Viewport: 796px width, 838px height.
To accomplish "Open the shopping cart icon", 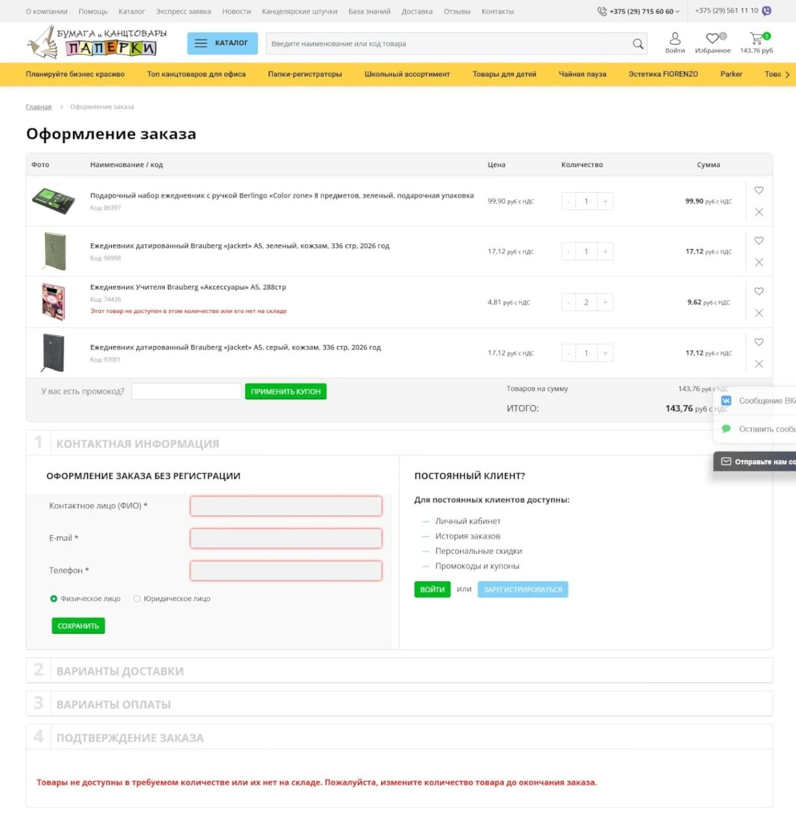I will tap(756, 38).
